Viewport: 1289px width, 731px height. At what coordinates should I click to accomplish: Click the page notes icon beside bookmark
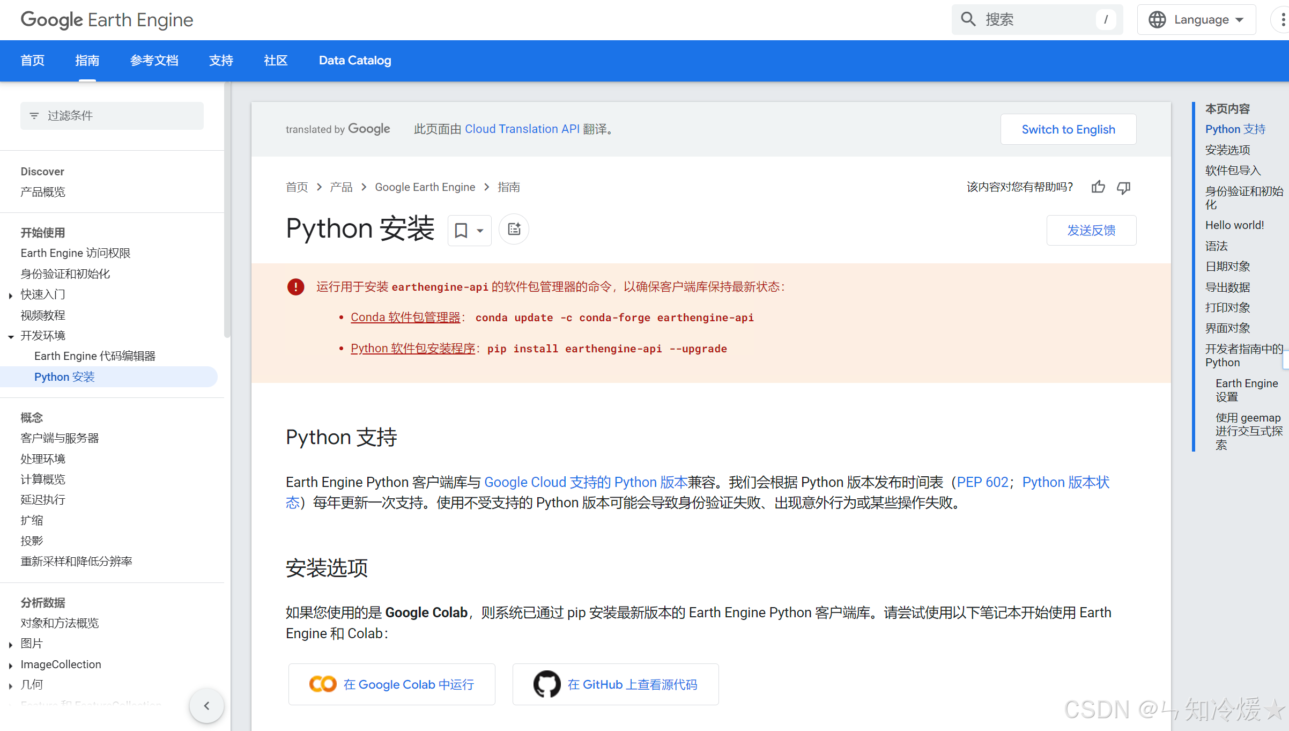point(514,230)
